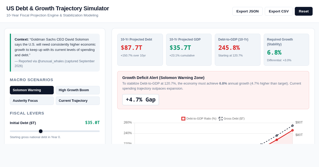Select the Required Growth (Stability) card
319x167 pixels.
(286, 50)
